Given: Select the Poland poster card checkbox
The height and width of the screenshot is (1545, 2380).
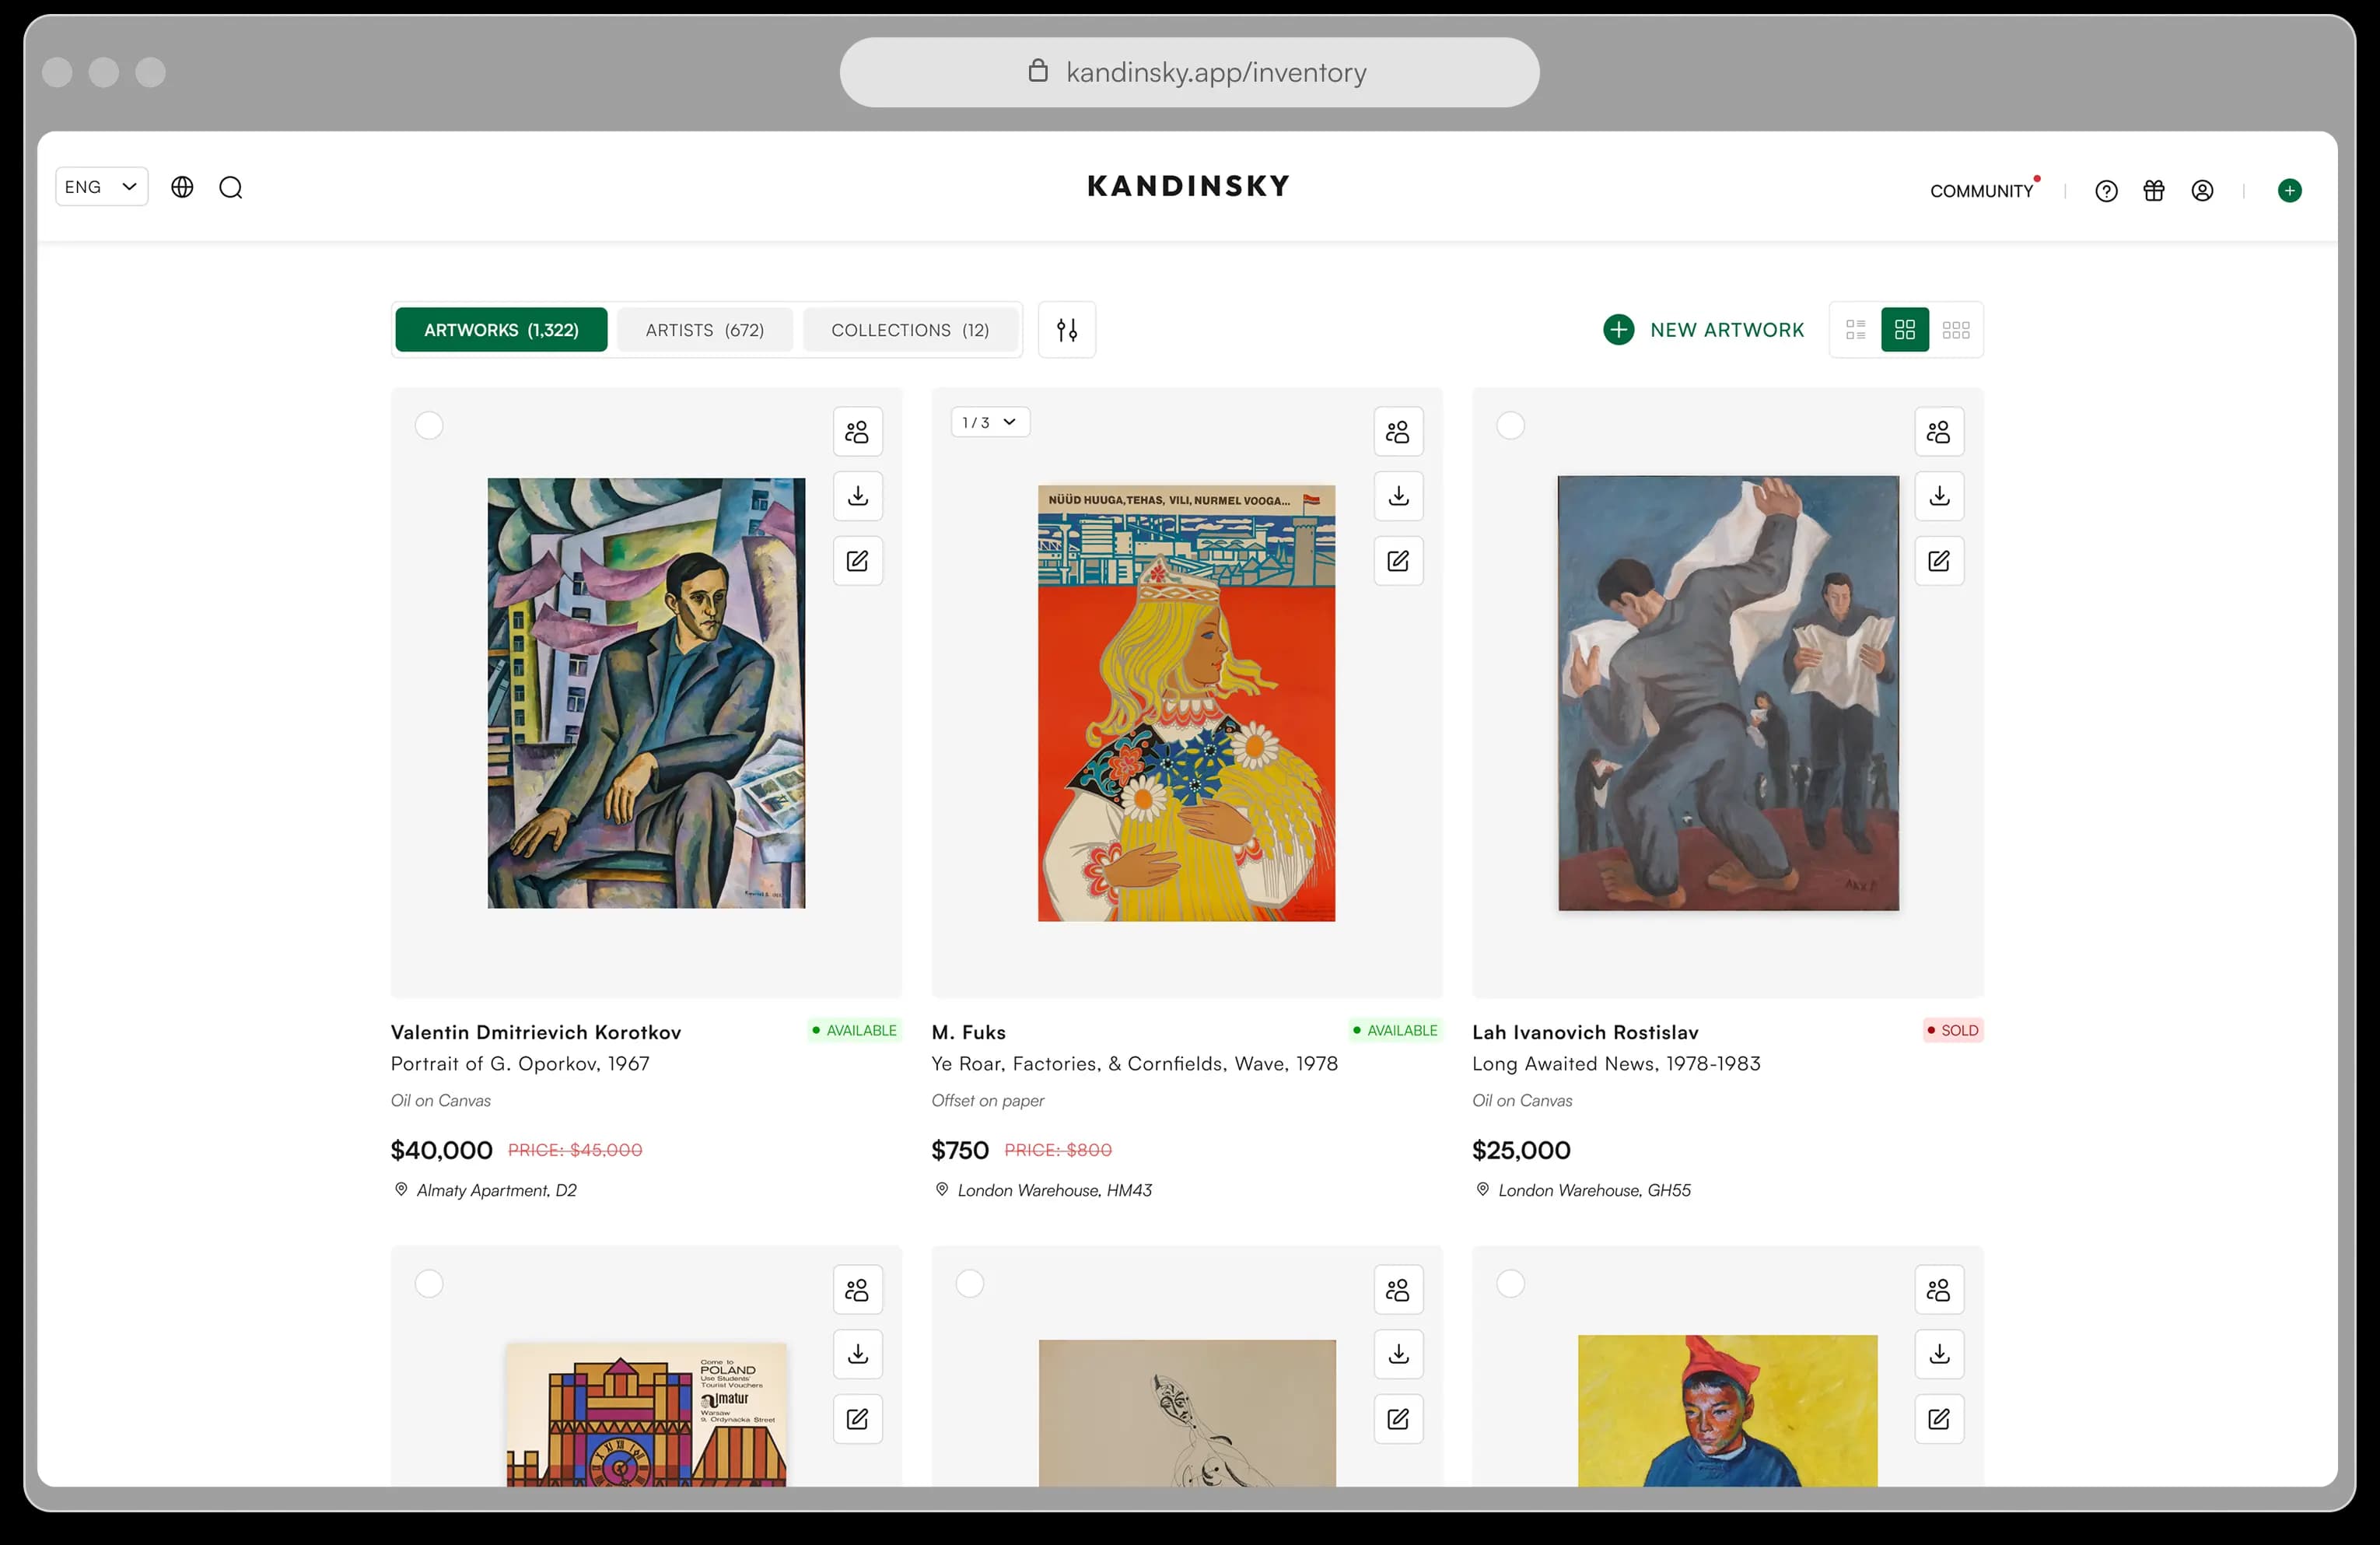Looking at the screenshot, I should click(429, 1284).
